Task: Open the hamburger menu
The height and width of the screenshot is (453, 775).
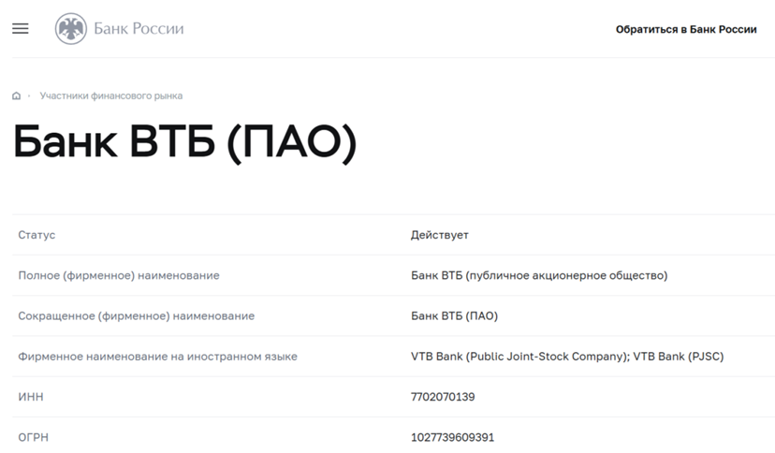Action: [21, 29]
